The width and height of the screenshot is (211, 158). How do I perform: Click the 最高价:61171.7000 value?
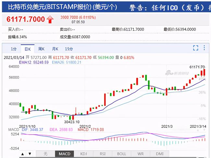128,29
